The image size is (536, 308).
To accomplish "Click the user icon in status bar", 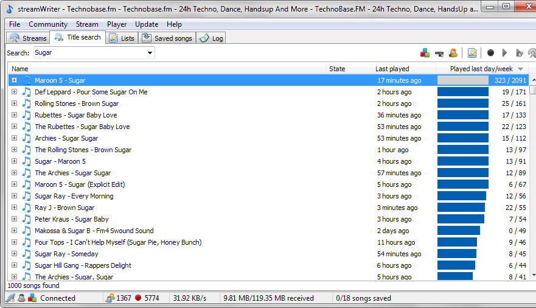I will 21,298.
